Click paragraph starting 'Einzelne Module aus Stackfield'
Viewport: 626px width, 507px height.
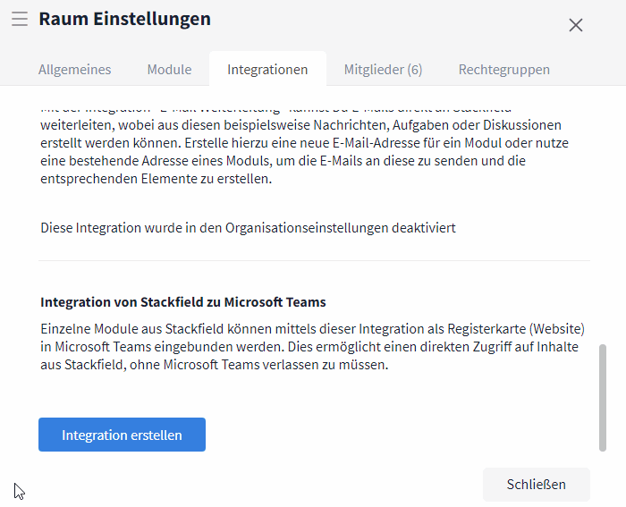[x=313, y=347]
